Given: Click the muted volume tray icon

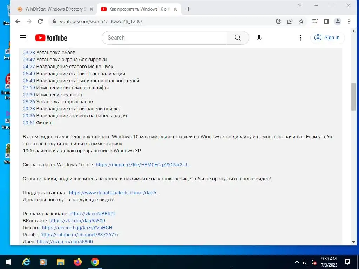Looking at the screenshot, I should click(314, 262).
